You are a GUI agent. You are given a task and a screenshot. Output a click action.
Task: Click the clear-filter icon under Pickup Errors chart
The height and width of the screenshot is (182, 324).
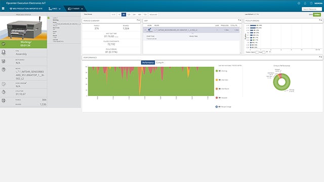tap(270, 52)
